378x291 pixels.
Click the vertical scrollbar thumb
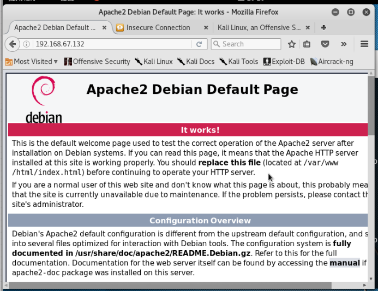pos(371,106)
